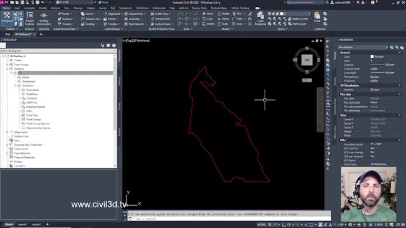Switch to the Start drawing tab

click(x=8, y=34)
